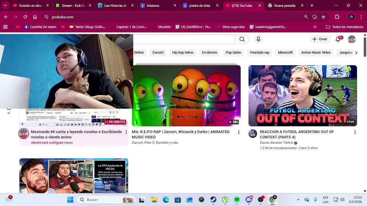Click the install app icon in address bar

[315, 17]
